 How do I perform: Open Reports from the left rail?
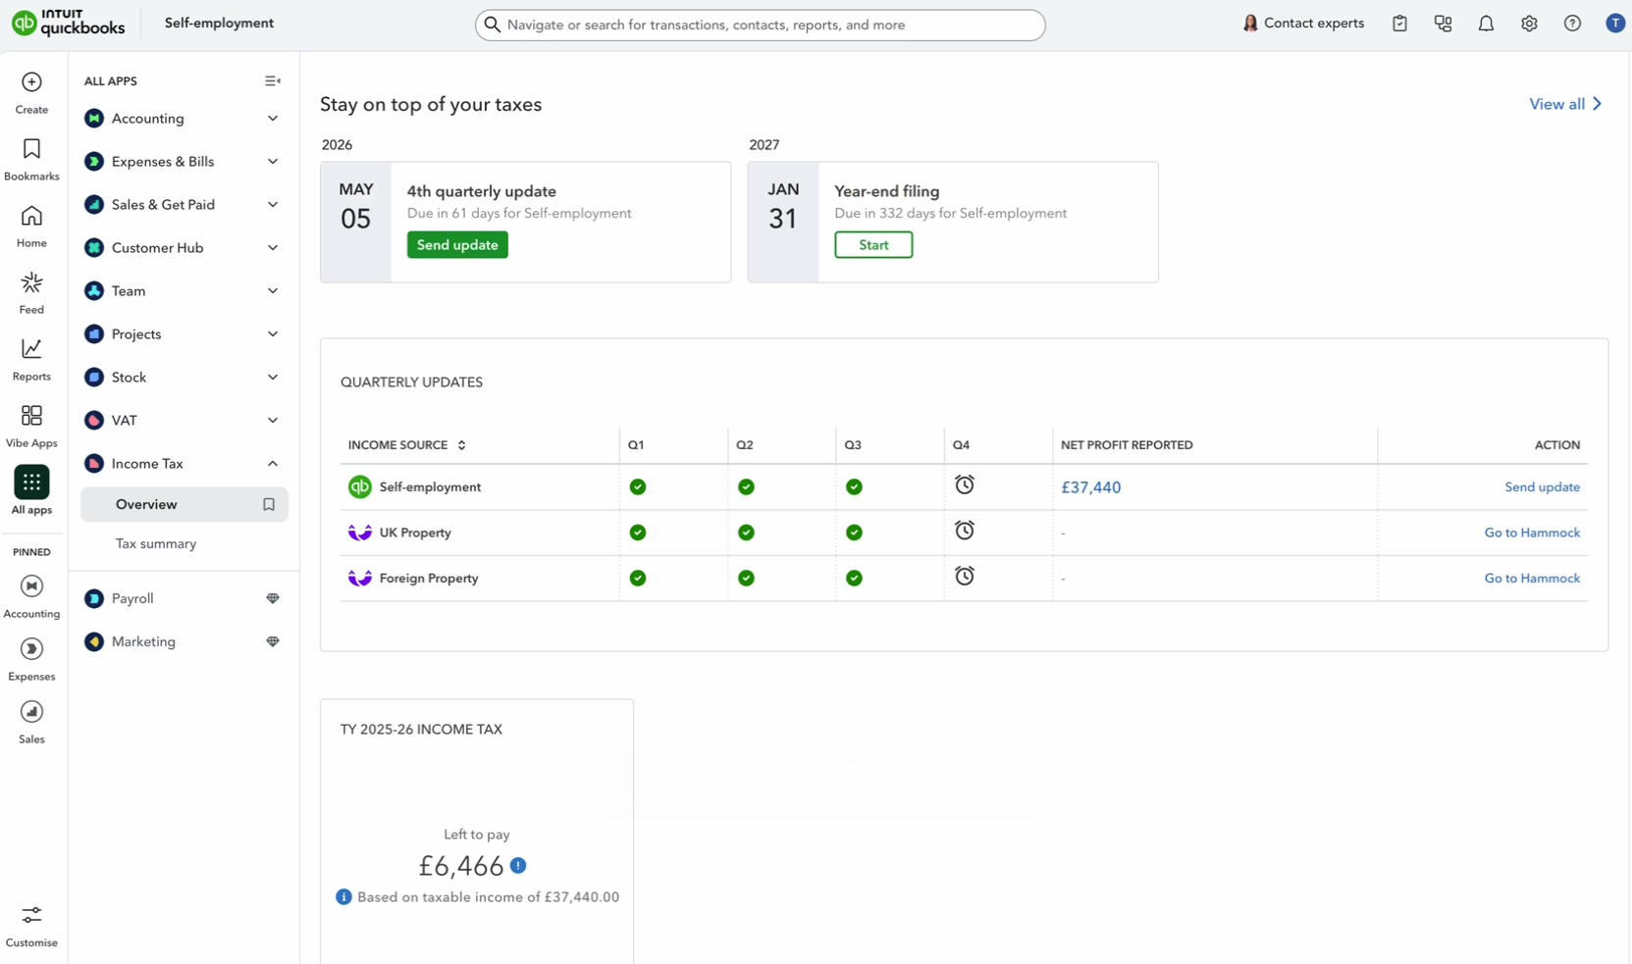click(31, 350)
